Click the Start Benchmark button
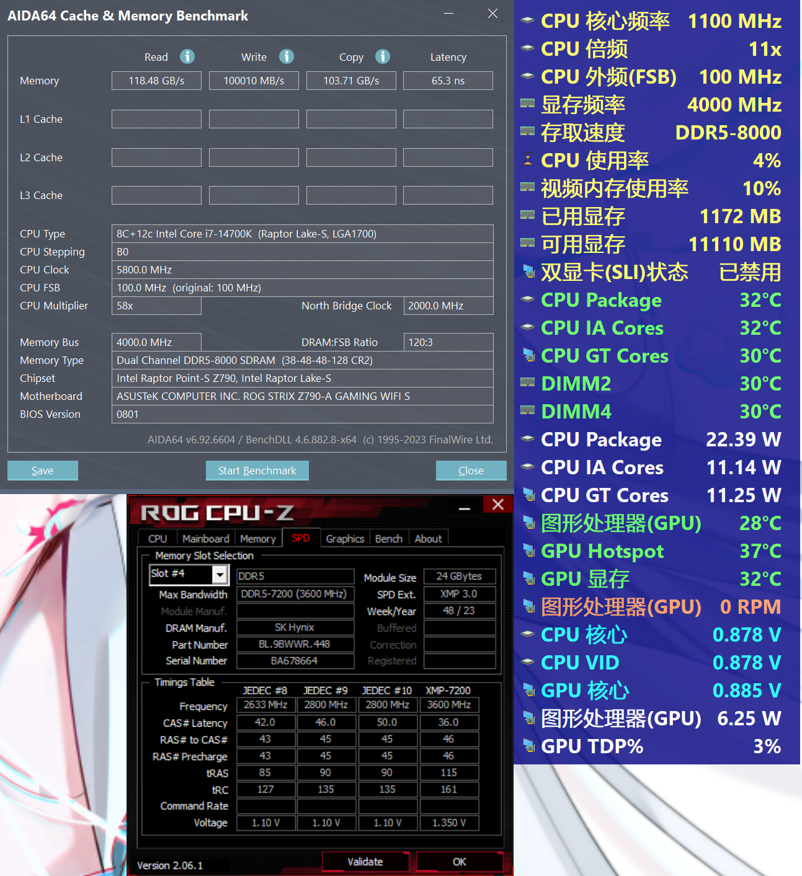Screen dimensions: 802x876 [x=257, y=470]
